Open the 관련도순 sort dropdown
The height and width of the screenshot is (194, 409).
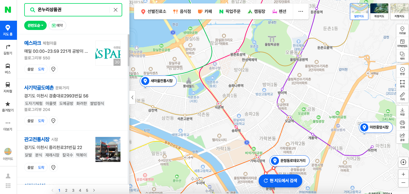click(35, 25)
